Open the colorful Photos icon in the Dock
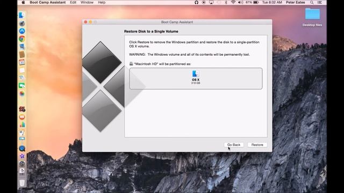344x193 pixels. click(x=22, y=94)
